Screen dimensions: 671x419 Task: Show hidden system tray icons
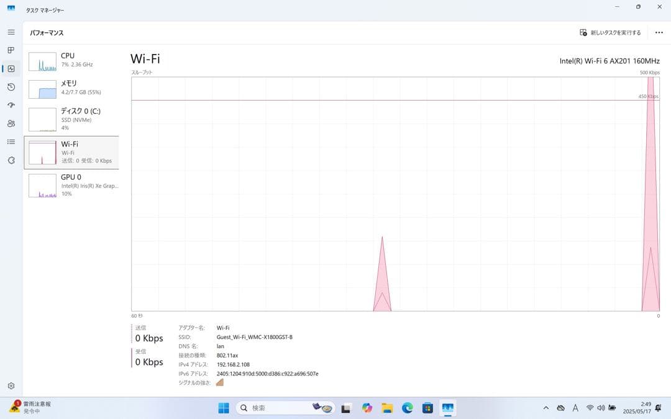(x=546, y=408)
